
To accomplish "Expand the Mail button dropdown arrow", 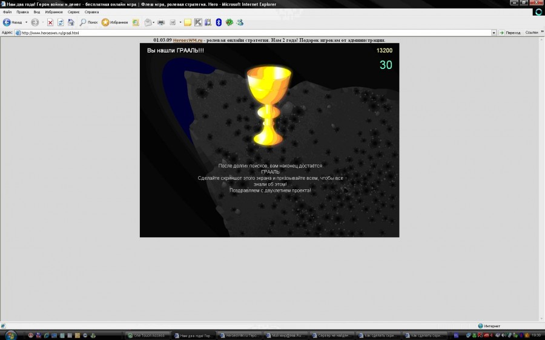I will point(154,22).
